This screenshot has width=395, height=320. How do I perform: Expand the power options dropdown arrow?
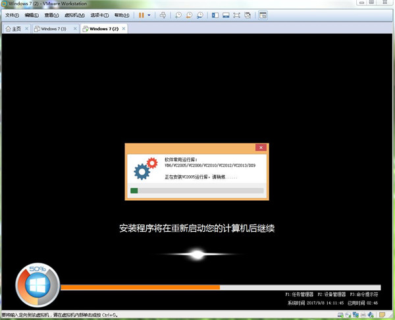pyautogui.click(x=149, y=15)
